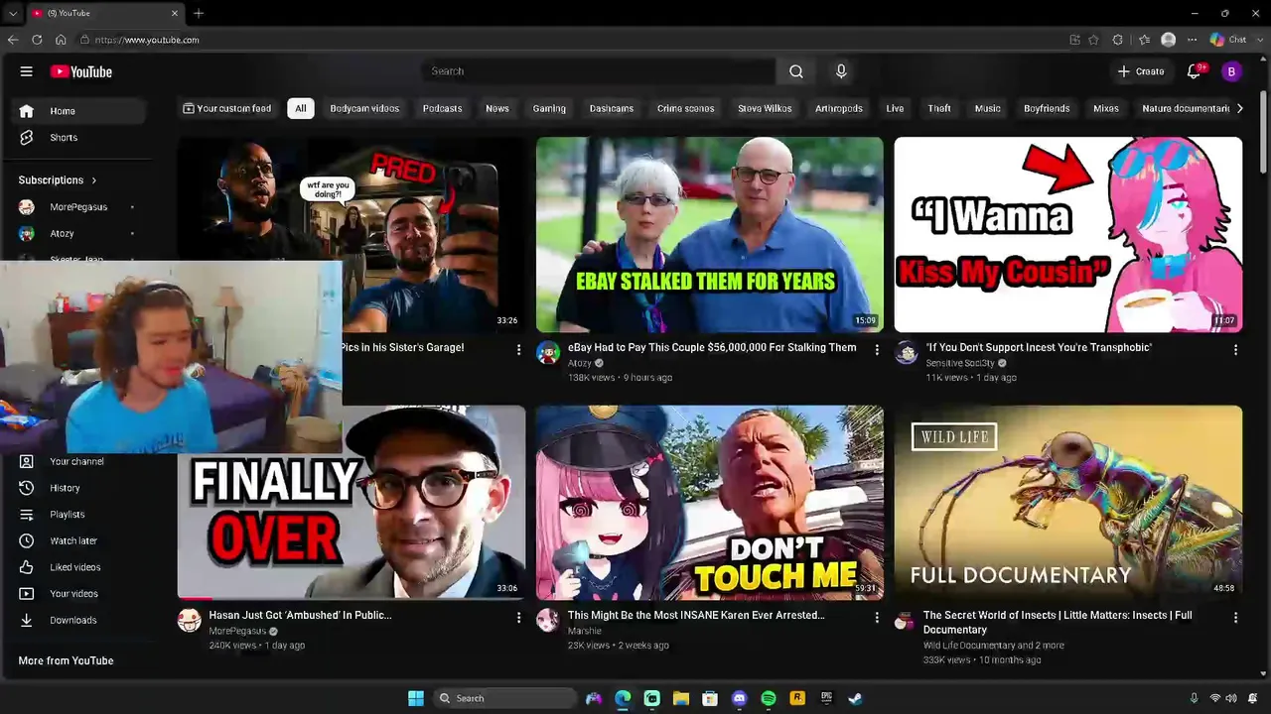Start voice search with the microphone

[841, 71]
